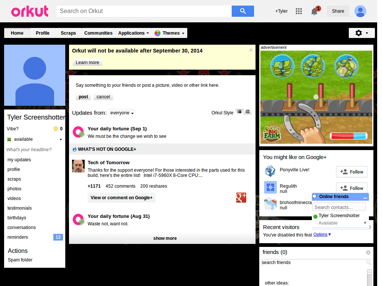Open the friends panel gear settings
This screenshot has width=382, height=286.
368,252
